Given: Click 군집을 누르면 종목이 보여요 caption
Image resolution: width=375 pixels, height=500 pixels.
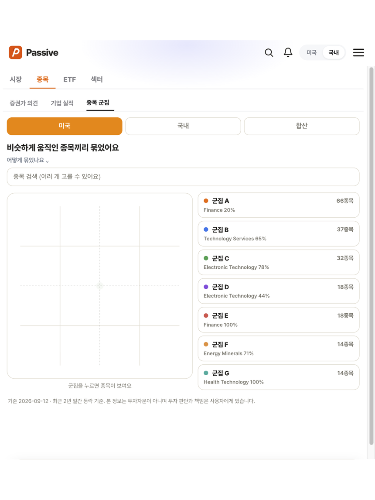Looking at the screenshot, I should [x=100, y=386].
